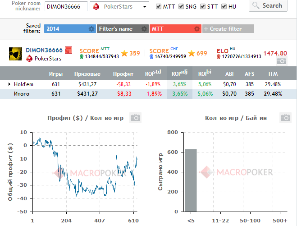Screen dimensions: 297x226
Task: Click the PokerStars spade logo in dropdown
Action: (x=96, y=7)
